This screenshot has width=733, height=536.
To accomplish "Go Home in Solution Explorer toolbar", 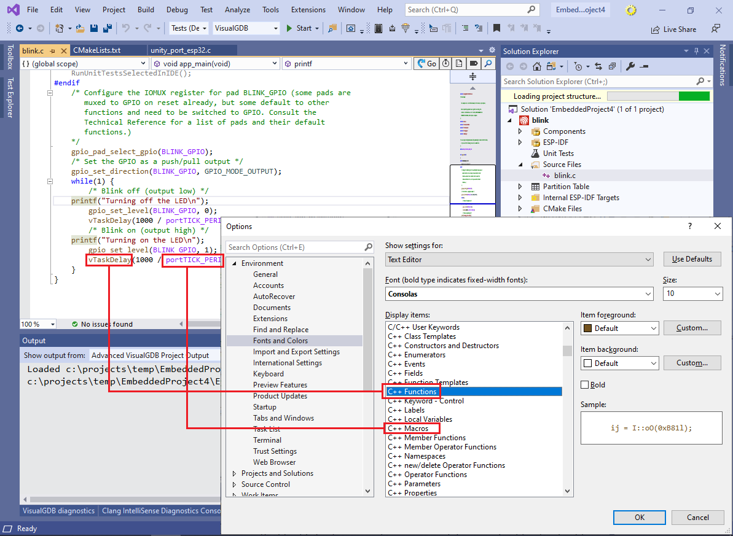I will (x=537, y=66).
